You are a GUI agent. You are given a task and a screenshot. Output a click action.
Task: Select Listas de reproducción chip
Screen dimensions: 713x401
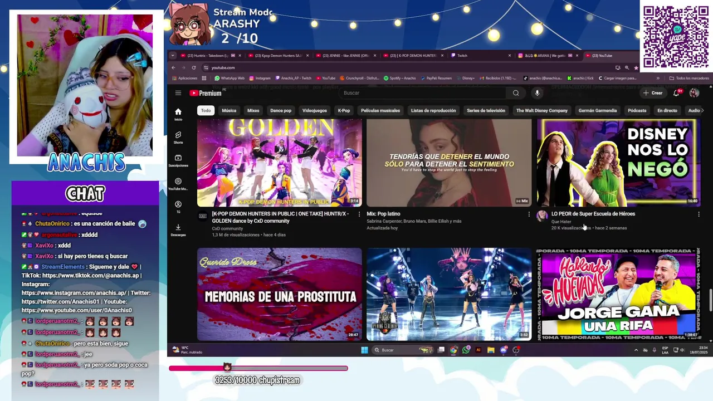[x=433, y=110]
